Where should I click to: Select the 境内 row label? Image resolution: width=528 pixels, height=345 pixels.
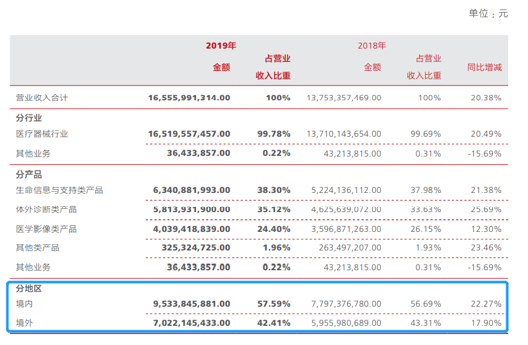pyautogui.click(x=24, y=303)
